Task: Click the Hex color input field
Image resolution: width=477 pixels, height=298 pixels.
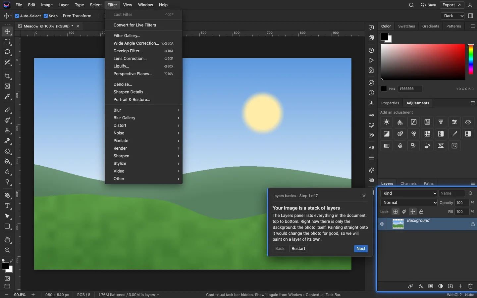Action: 410,89
